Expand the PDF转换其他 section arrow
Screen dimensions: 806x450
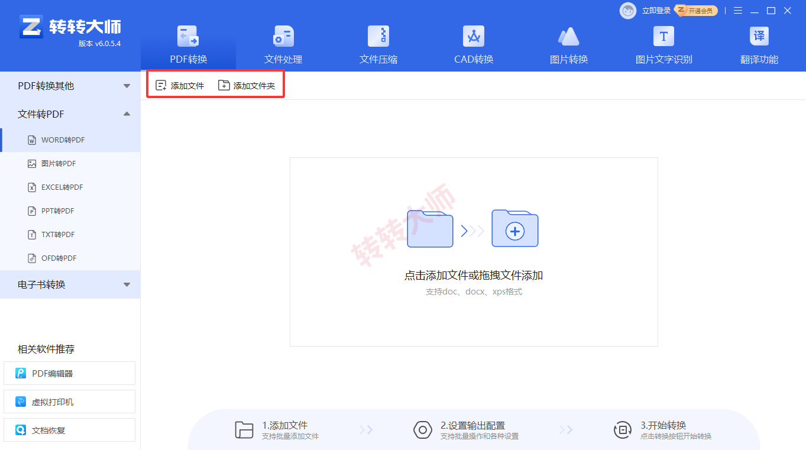point(127,86)
